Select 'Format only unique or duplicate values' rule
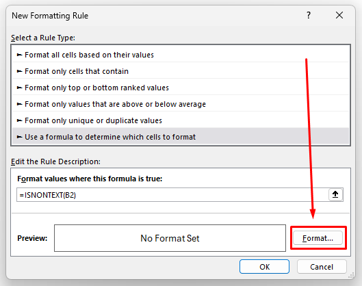 click(181, 120)
